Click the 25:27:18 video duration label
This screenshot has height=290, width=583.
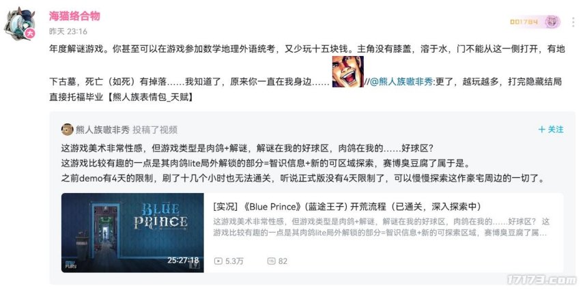pos(183,260)
